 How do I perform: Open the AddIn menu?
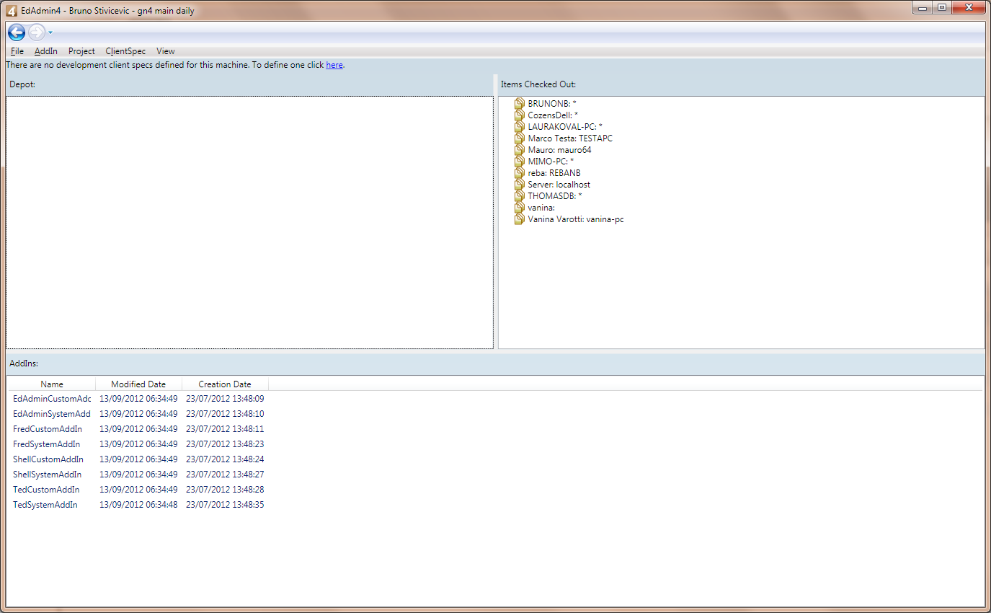[x=46, y=51]
